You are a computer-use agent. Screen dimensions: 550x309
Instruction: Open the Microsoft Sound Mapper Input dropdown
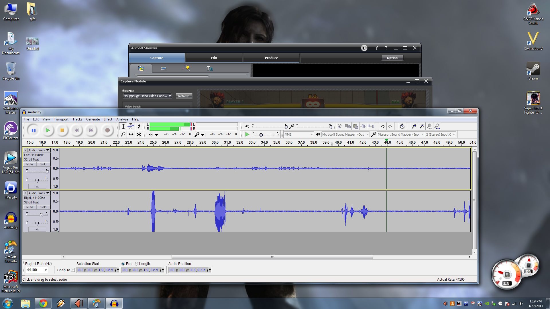[x=401, y=134]
